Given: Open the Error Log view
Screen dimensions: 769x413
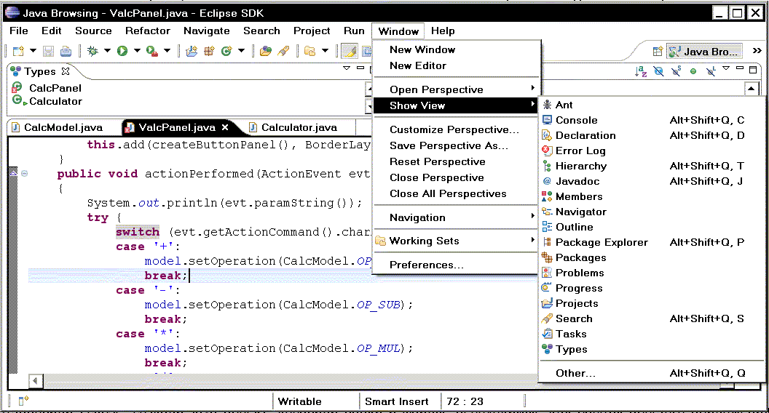Looking at the screenshot, I should tap(652, 151).
